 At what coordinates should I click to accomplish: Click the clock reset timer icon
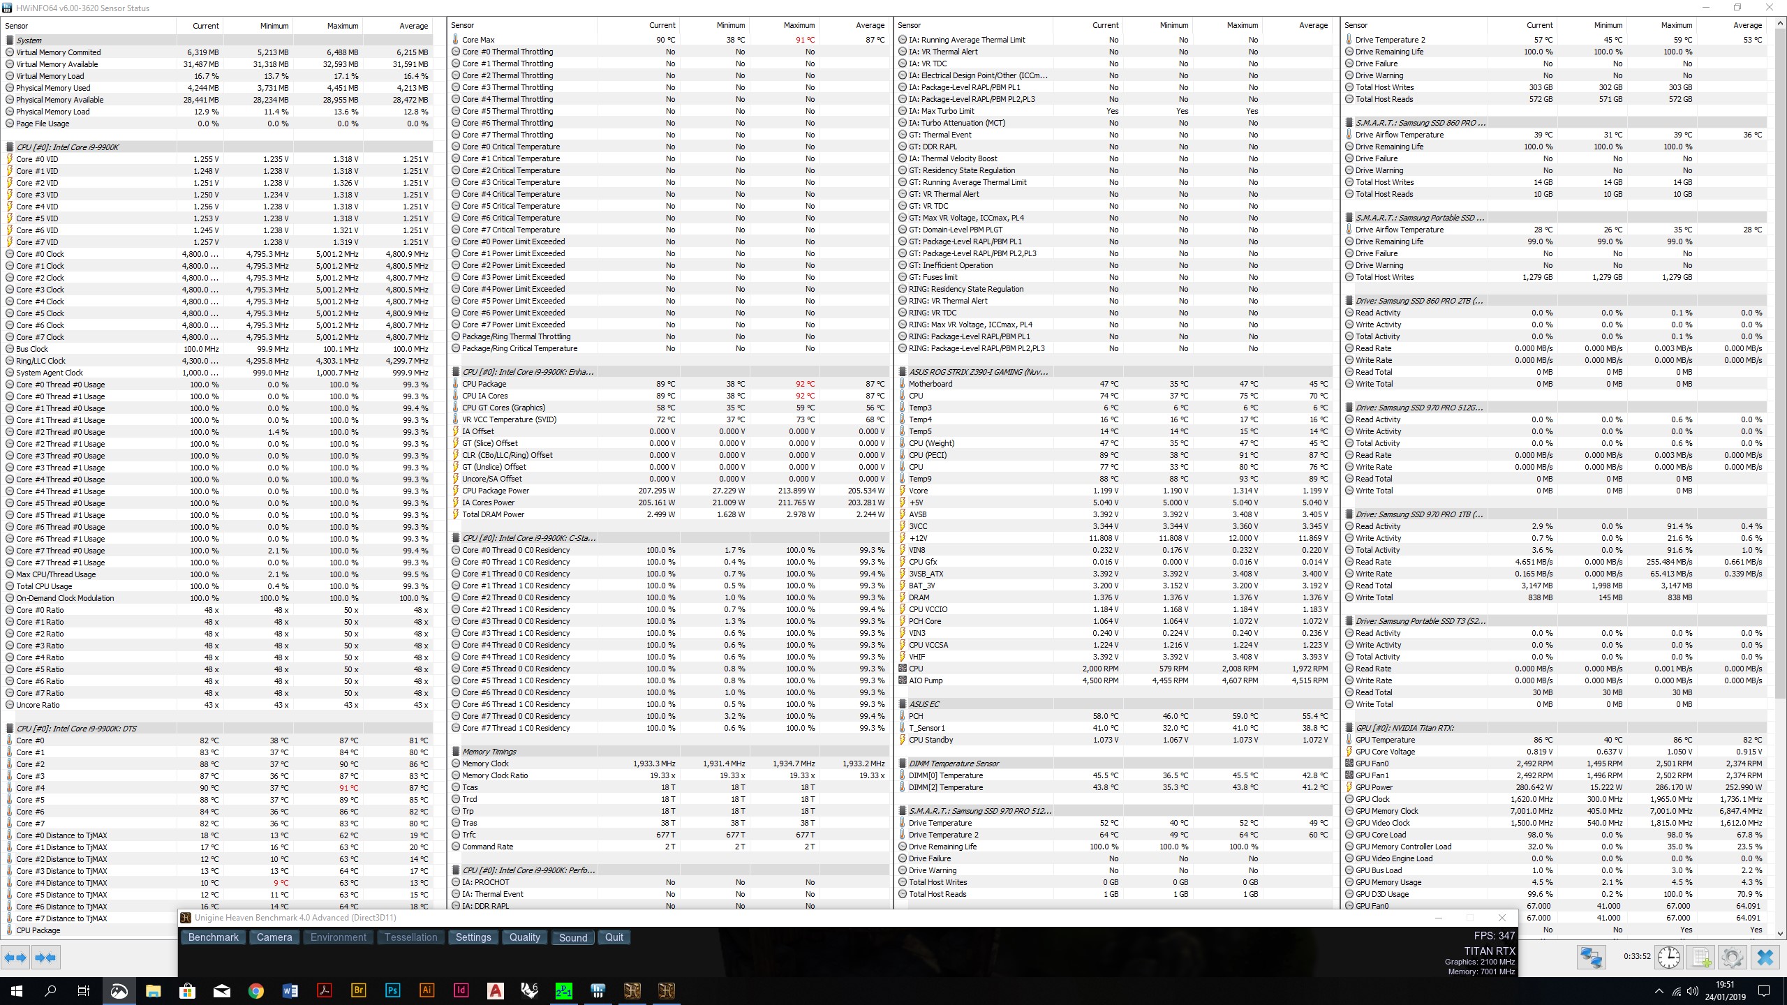click(x=1669, y=957)
